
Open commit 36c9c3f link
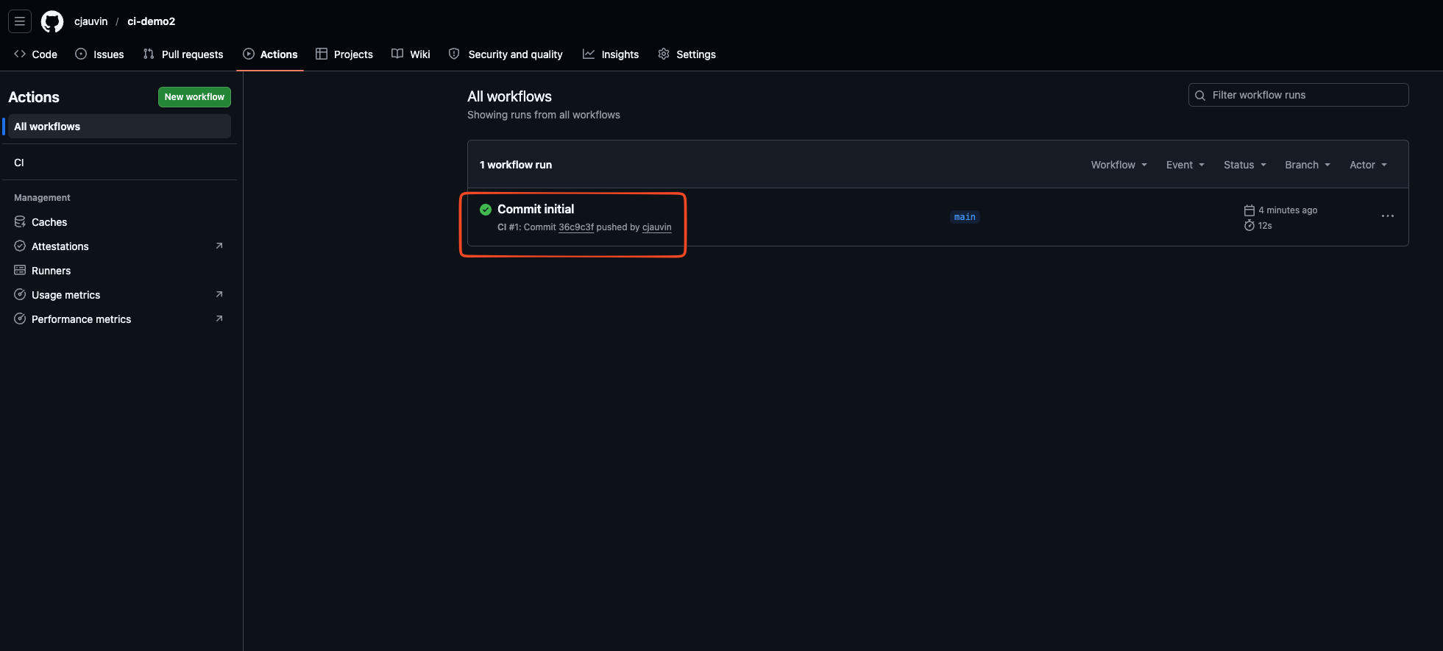pyautogui.click(x=575, y=227)
